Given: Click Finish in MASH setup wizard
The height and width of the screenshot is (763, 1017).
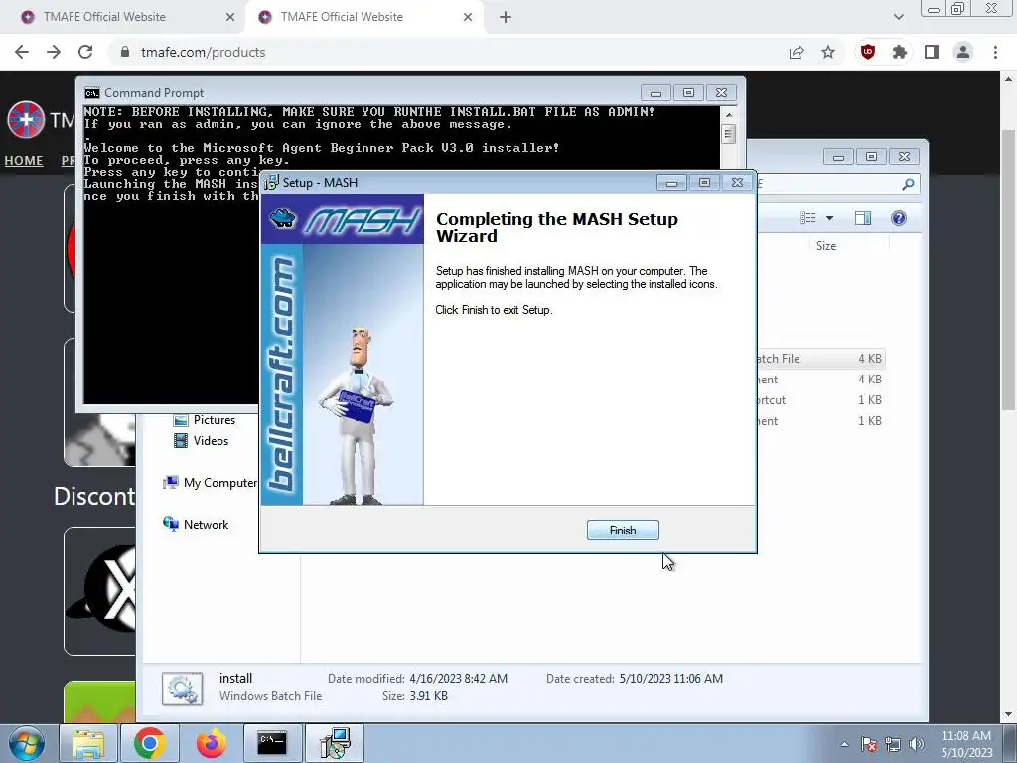Looking at the screenshot, I should click(623, 531).
